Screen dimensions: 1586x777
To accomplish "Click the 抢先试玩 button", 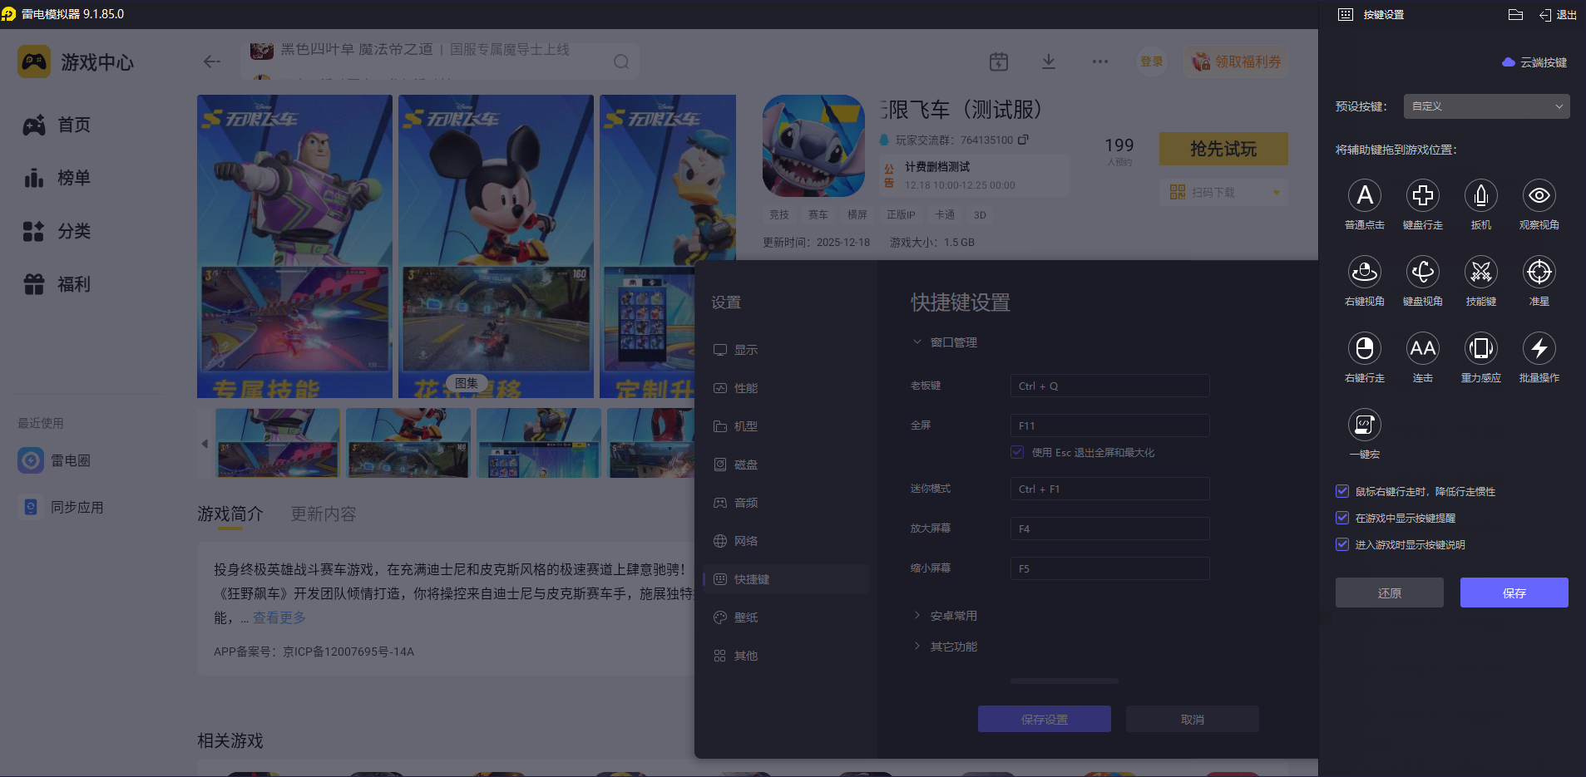I will [1223, 149].
